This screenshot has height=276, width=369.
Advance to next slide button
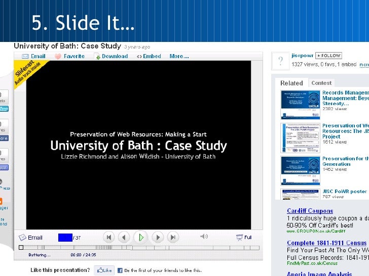(x=158, y=237)
